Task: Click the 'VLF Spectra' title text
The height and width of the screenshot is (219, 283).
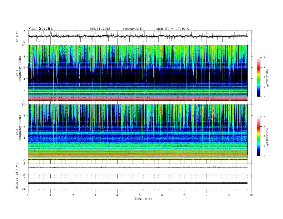Action: (x=40, y=28)
